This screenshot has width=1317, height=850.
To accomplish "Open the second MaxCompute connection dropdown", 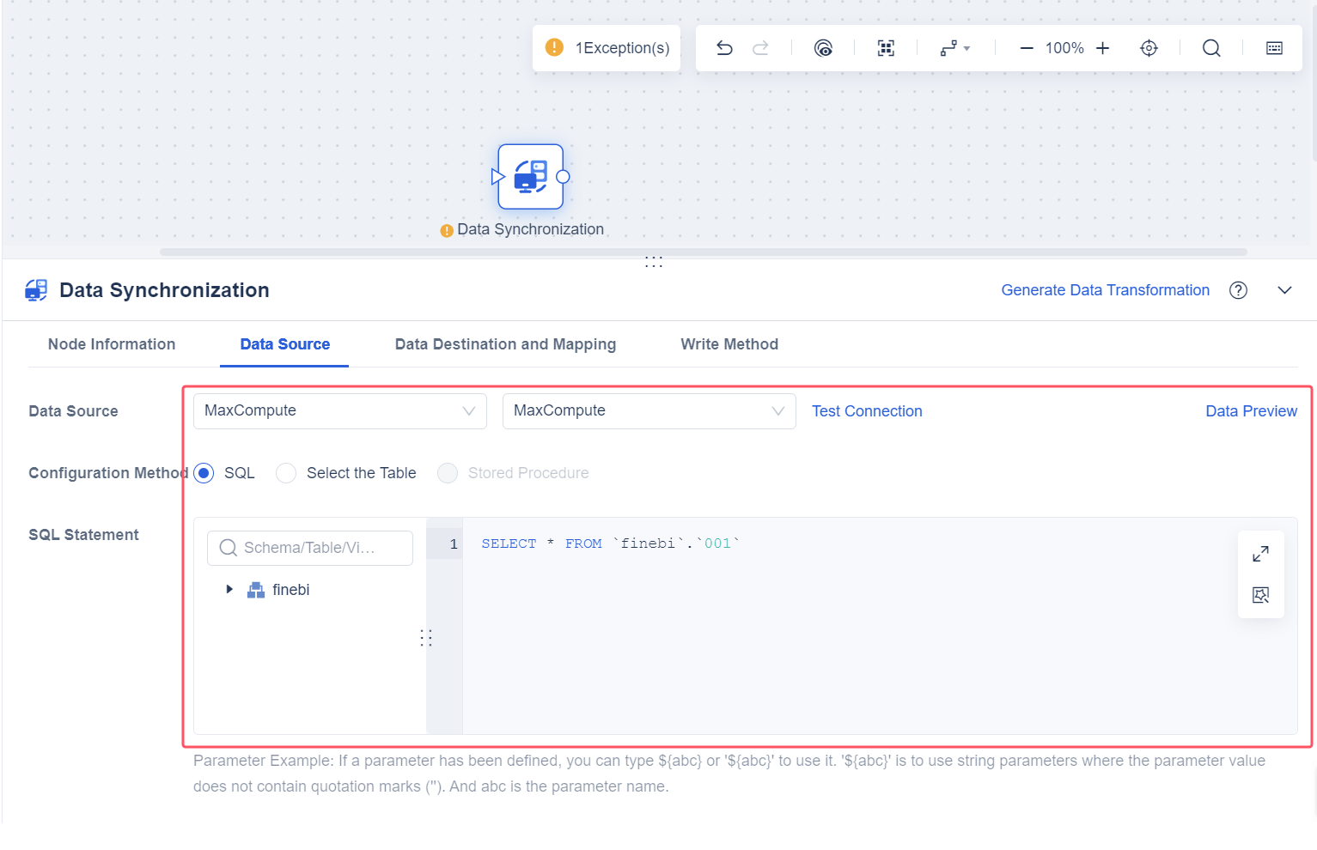I will tap(649, 411).
